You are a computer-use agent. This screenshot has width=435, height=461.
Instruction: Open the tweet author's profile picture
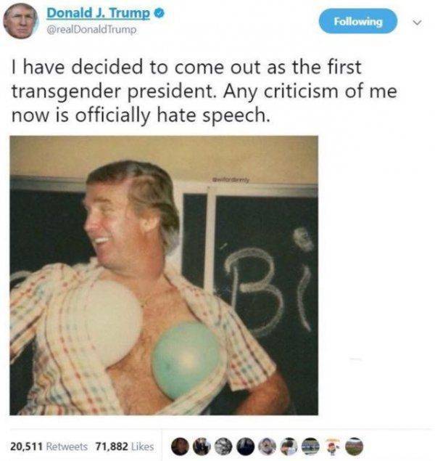click(20, 21)
